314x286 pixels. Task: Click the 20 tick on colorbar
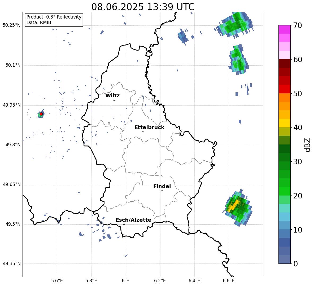pyautogui.click(x=298, y=196)
